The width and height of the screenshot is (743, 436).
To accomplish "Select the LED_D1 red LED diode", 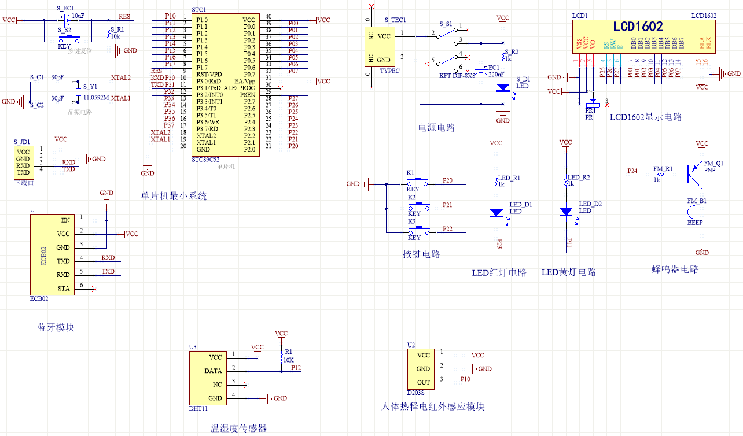I will pos(496,213).
